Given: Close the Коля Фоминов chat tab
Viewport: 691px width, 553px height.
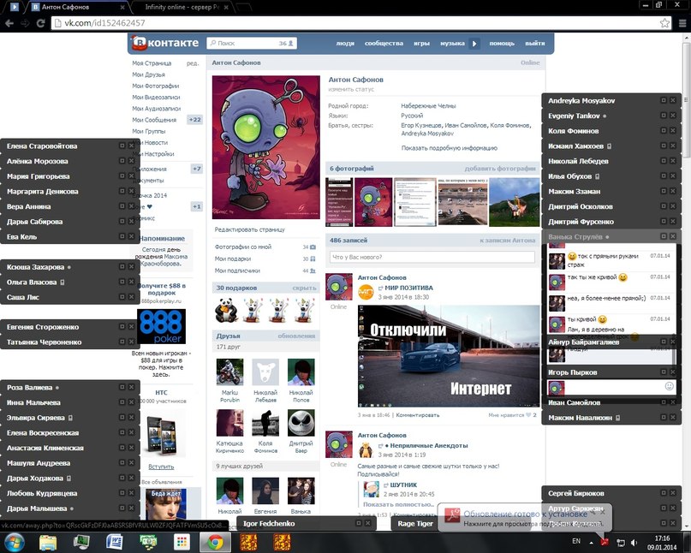Looking at the screenshot, I should pyautogui.click(x=673, y=131).
